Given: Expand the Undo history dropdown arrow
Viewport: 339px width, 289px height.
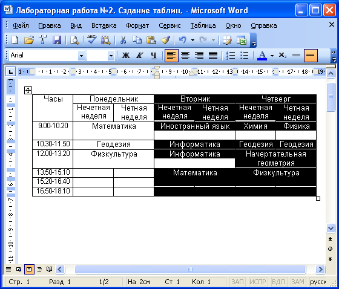Looking at the screenshot, I should point(193,40).
